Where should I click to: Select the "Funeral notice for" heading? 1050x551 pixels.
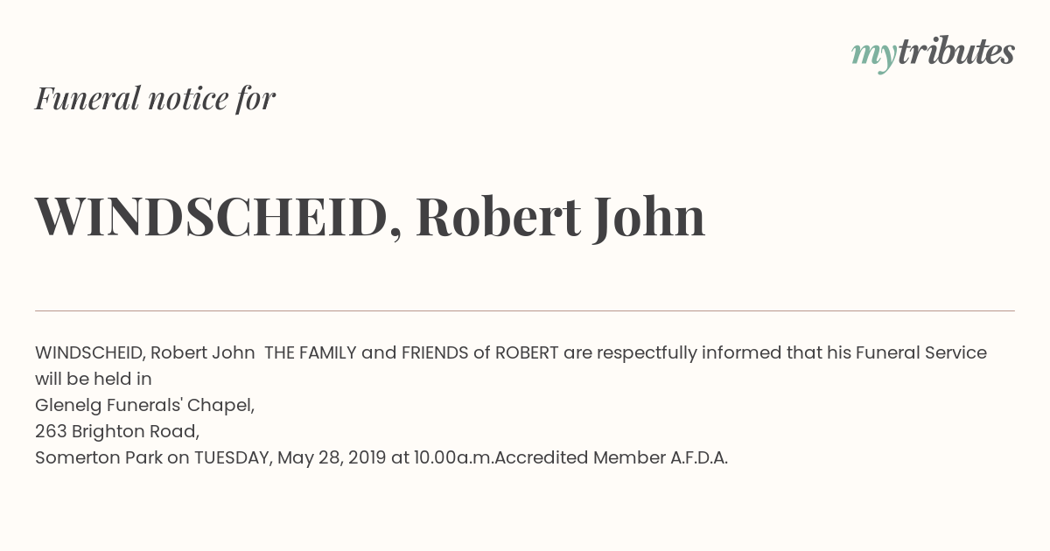coord(155,98)
